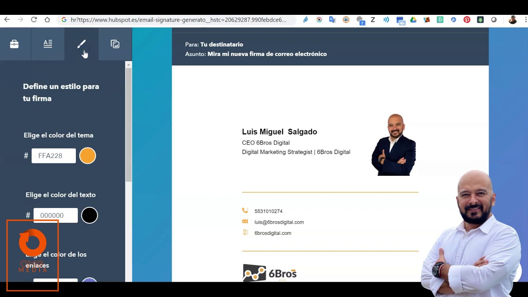Click the phone number 5531010274

pyautogui.click(x=269, y=211)
